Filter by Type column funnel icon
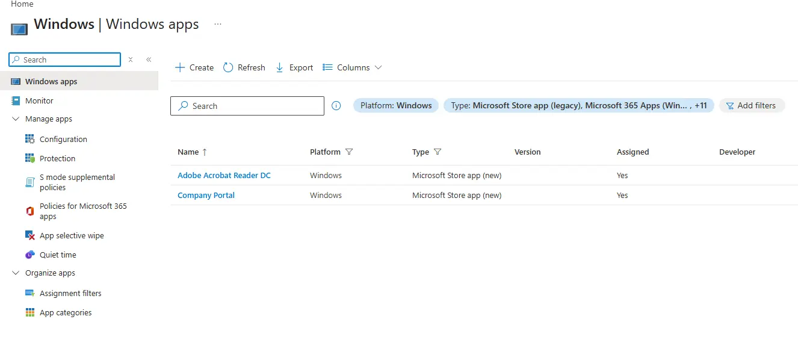This screenshot has width=798, height=346. 438,152
